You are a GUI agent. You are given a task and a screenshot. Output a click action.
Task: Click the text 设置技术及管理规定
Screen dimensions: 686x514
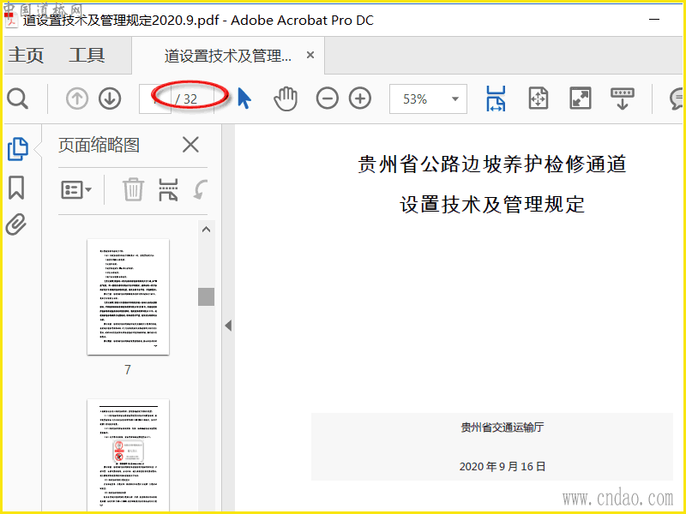[491, 205]
